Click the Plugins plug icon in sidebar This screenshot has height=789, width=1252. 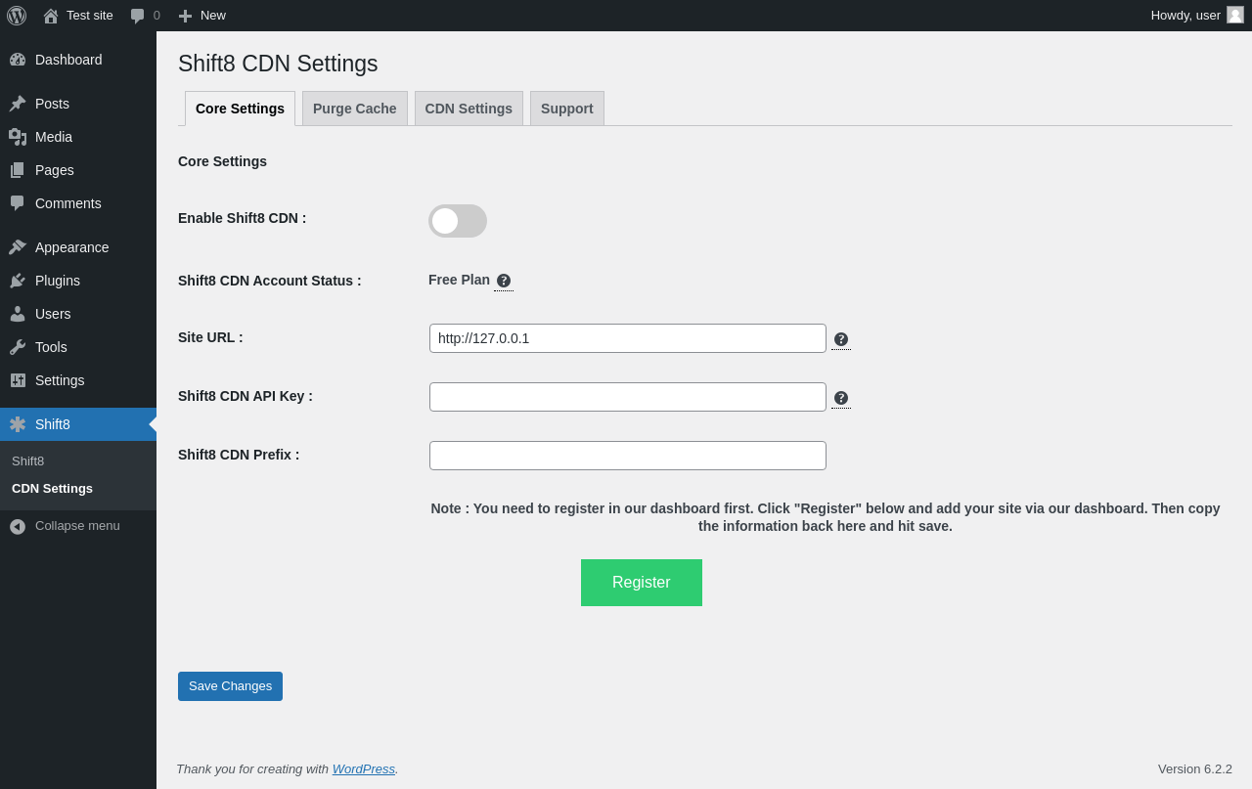pyautogui.click(x=18, y=281)
